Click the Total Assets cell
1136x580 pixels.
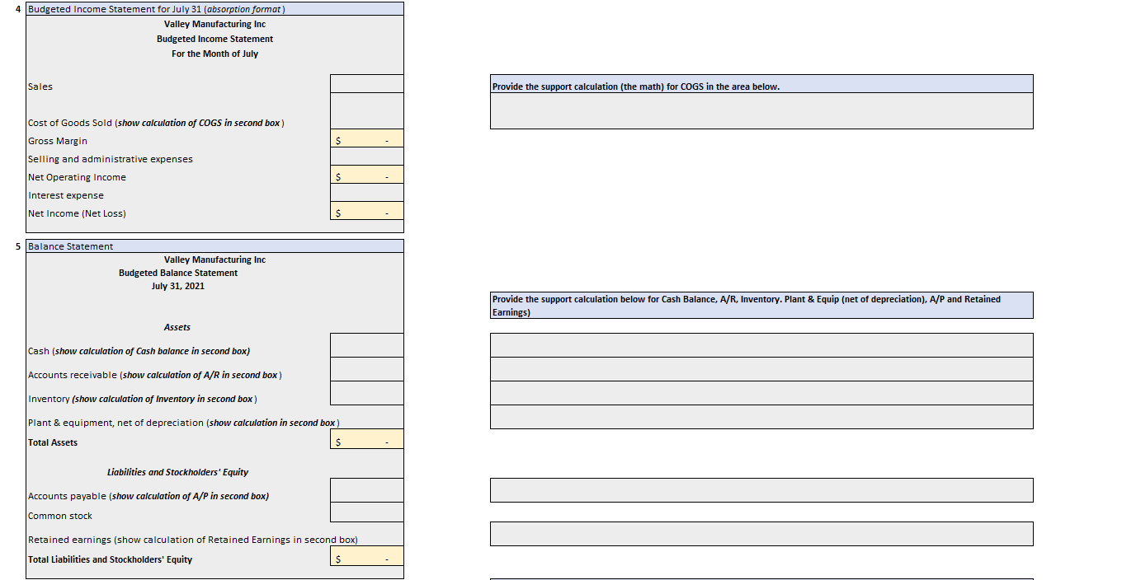(x=366, y=438)
